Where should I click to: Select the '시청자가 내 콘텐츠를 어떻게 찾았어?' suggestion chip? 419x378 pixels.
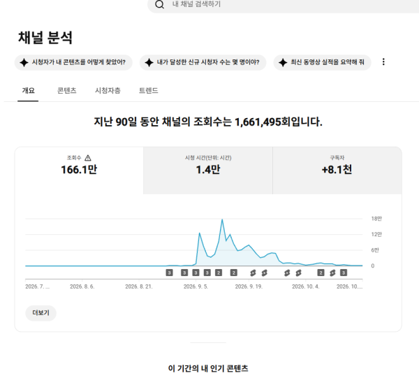tap(73, 62)
